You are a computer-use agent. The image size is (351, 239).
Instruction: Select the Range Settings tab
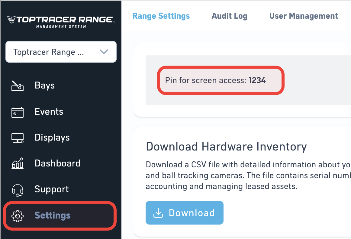[x=161, y=16]
